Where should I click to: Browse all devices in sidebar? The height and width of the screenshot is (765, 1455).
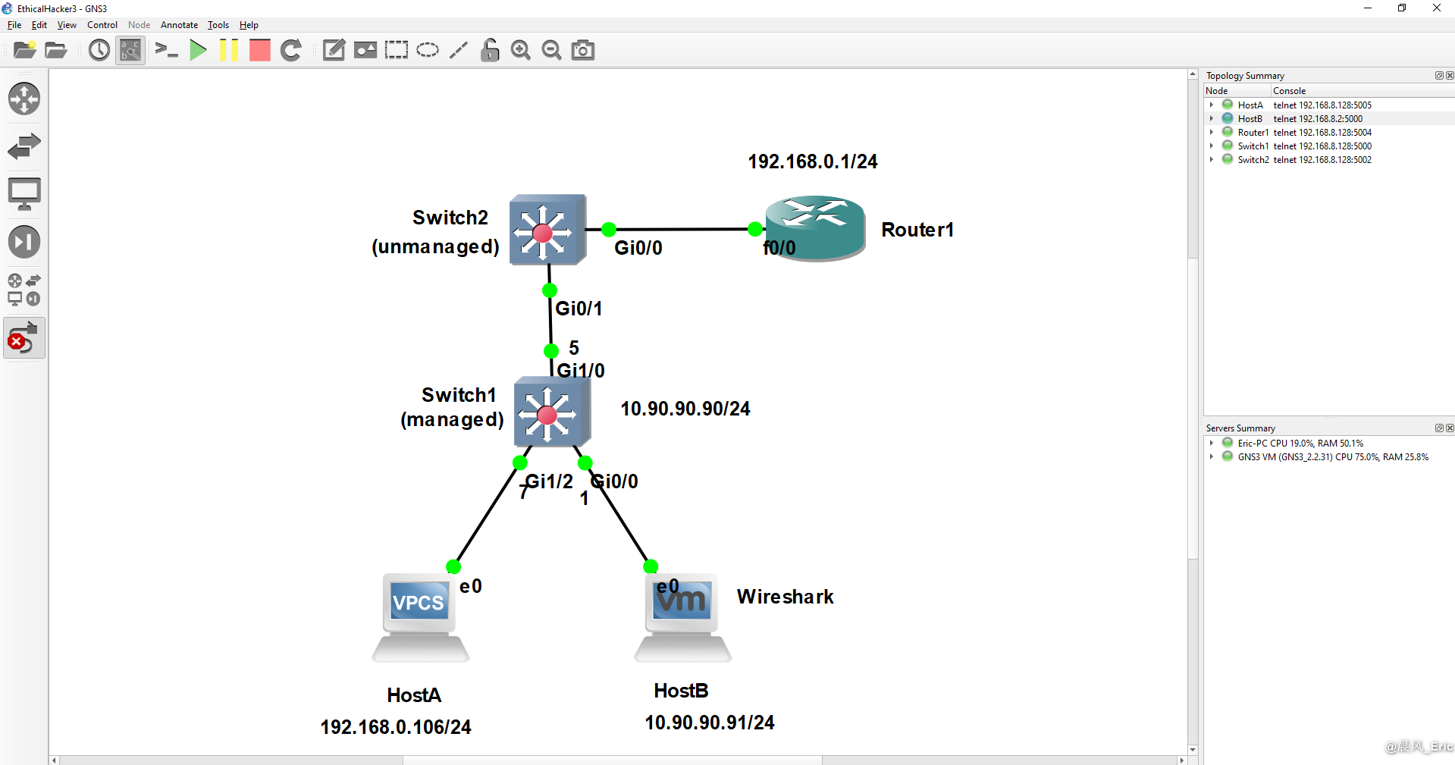click(24, 290)
